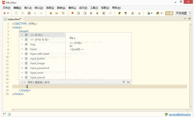
Task: Click the save disk icon in toolbar
Action: [16, 13]
